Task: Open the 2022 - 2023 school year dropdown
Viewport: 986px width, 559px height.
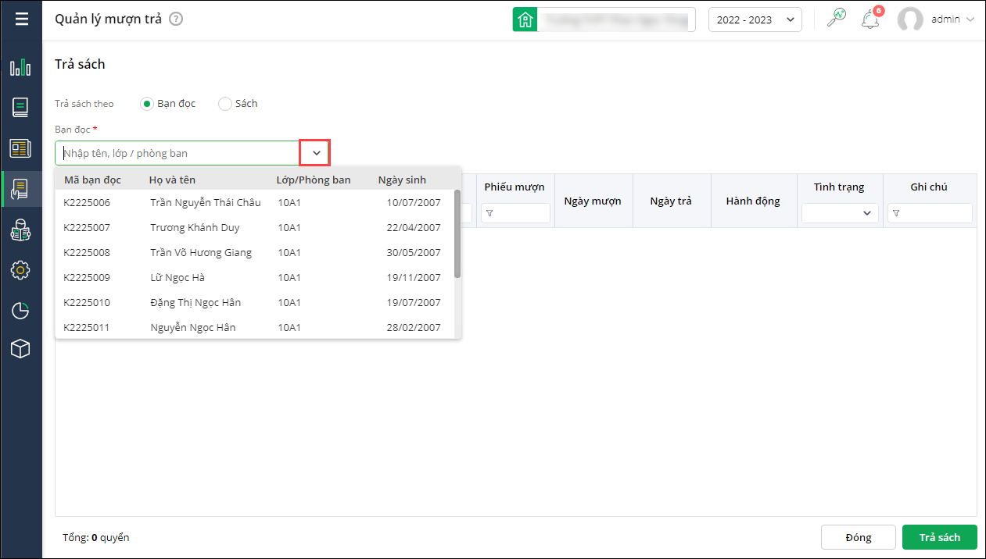Action: tap(755, 20)
